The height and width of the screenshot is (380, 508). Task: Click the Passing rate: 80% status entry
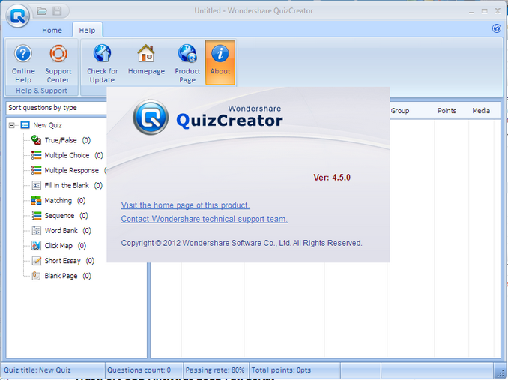pos(215,370)
